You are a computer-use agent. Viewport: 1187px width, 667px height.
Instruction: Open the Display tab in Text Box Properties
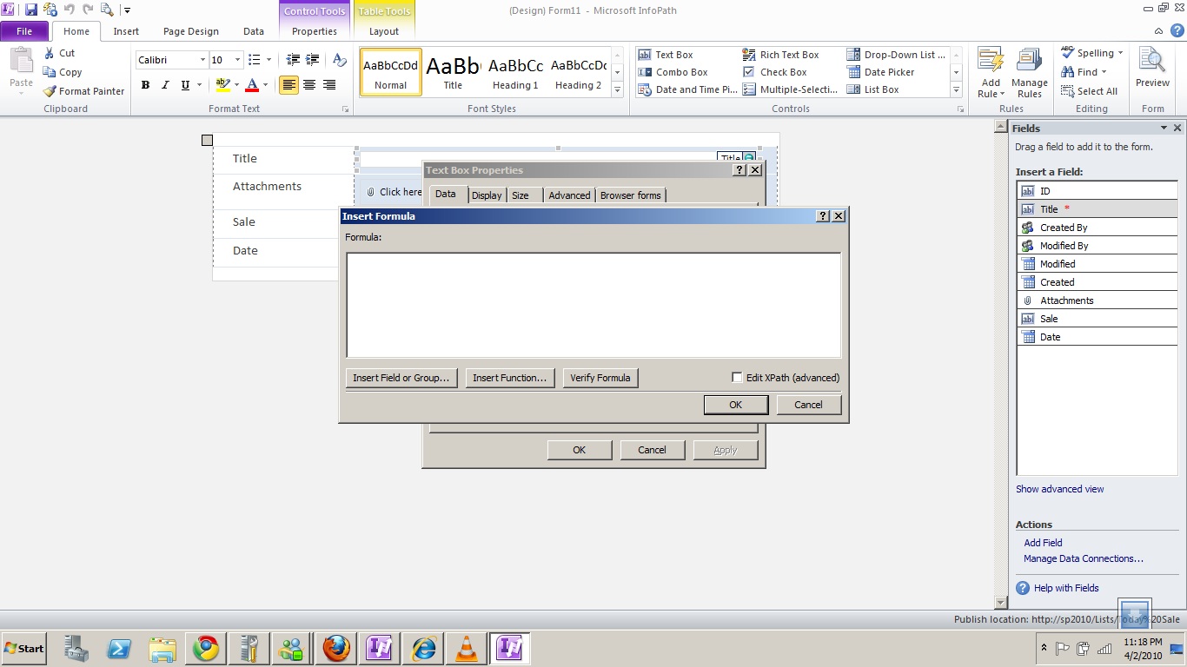[487, 195]
